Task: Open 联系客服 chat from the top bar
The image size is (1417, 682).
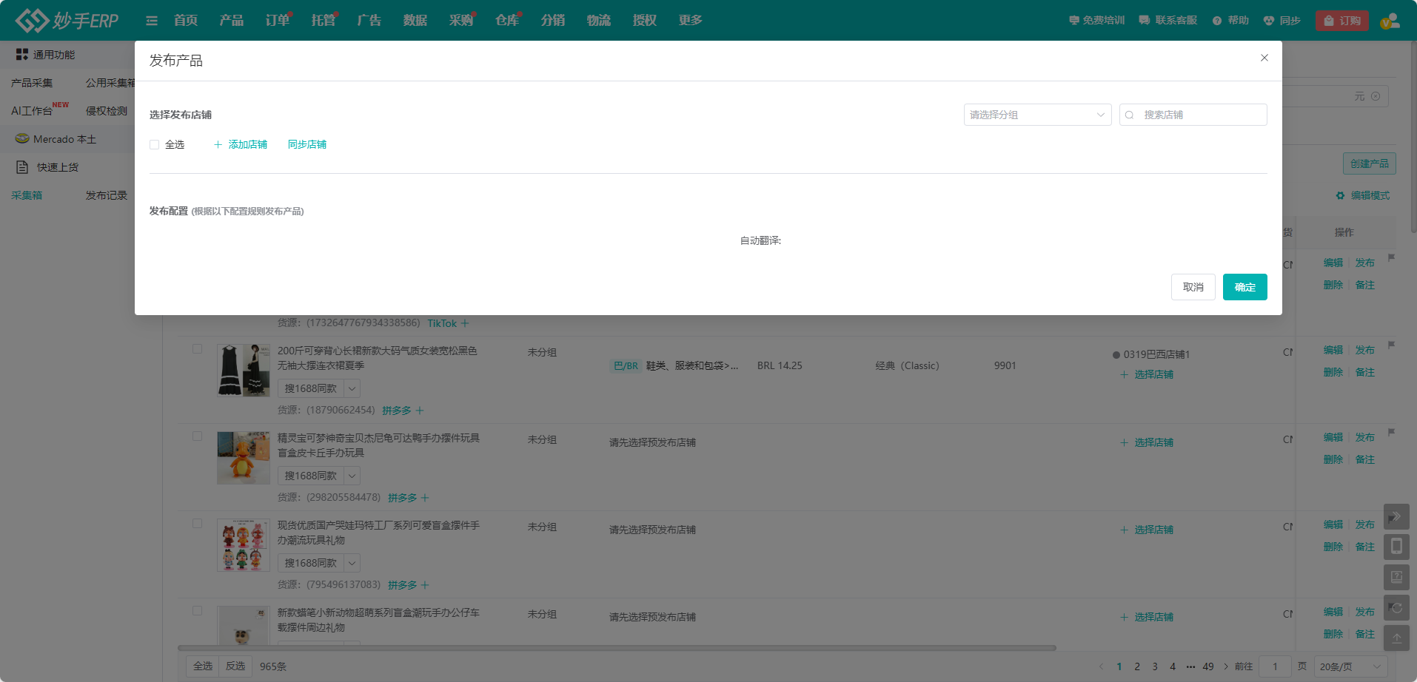Action: coord(1168,20)
